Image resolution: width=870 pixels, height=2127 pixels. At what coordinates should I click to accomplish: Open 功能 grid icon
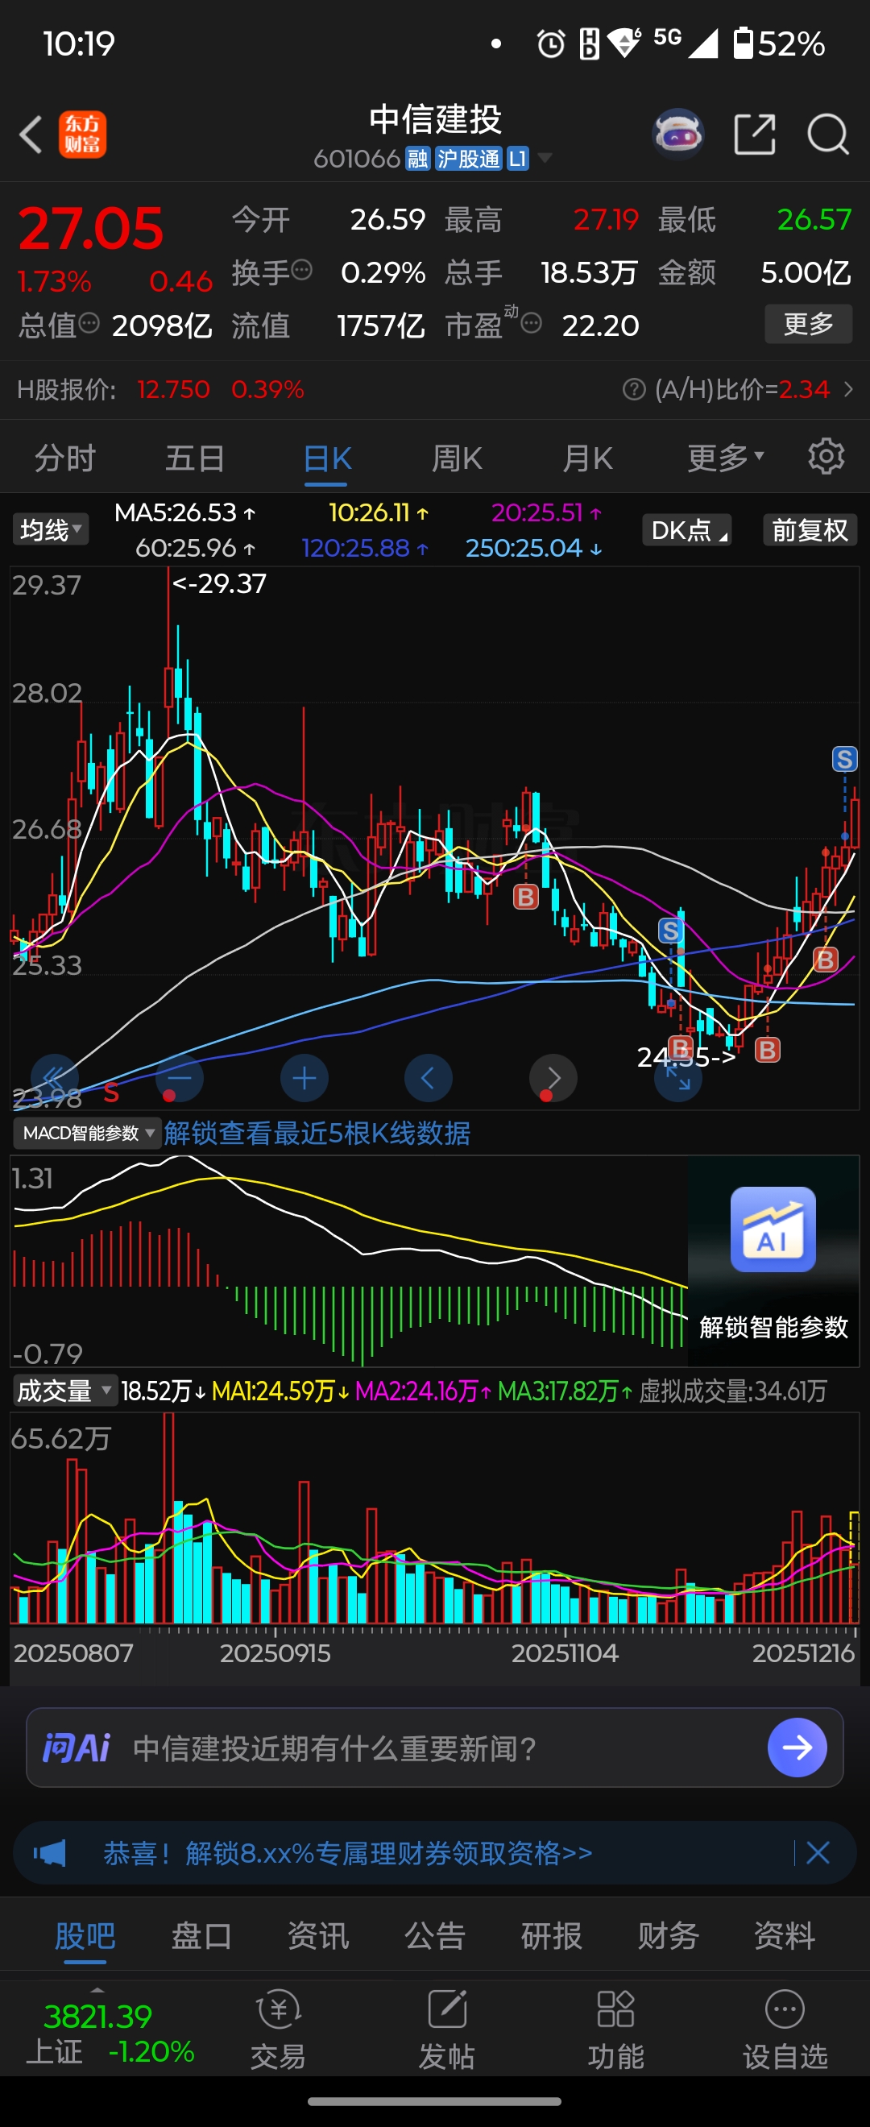click(615, 2030)
